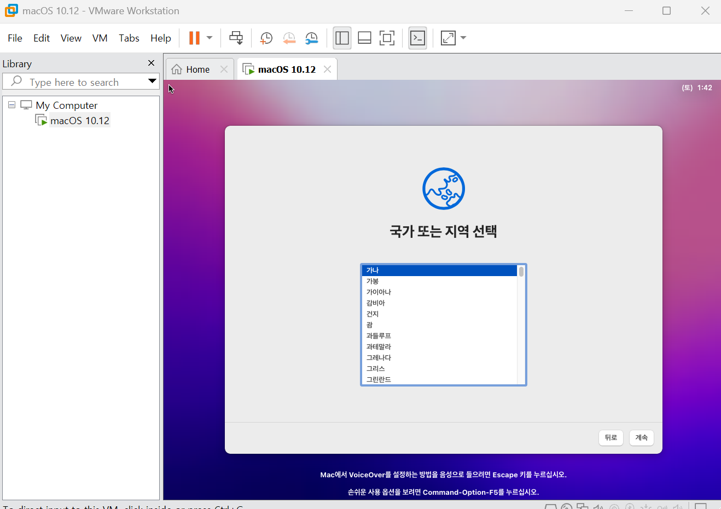Open the Edit menu

pos(42,38)
